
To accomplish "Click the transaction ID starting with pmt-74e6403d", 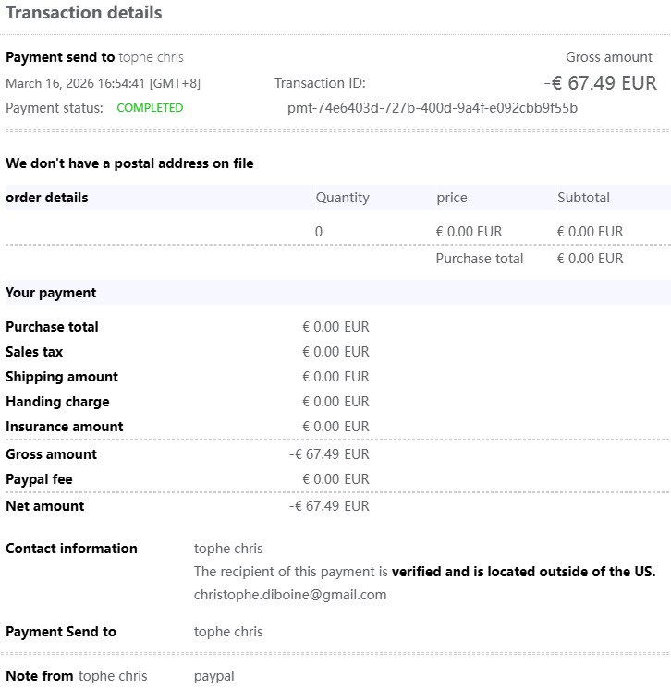I will point(433,108).
